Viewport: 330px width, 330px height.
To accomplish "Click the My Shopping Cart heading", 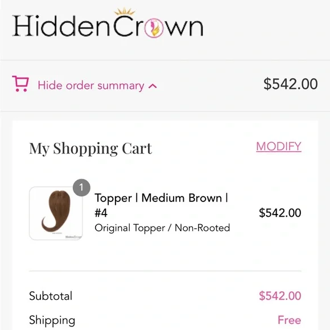I will pos(90,148).
